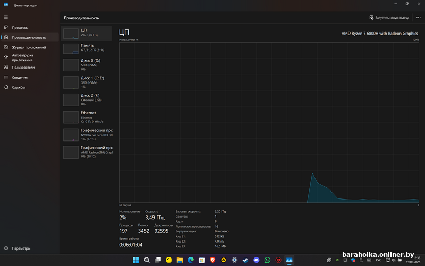425x266 pixels.
Task: Open WhatsApp from taskbar
Action: click(x=267, y=260)
